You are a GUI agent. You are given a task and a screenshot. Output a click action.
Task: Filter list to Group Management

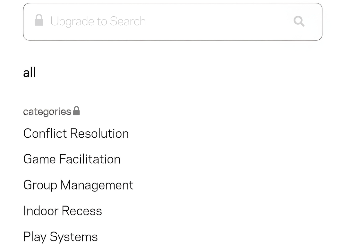(x=78, y=185)
